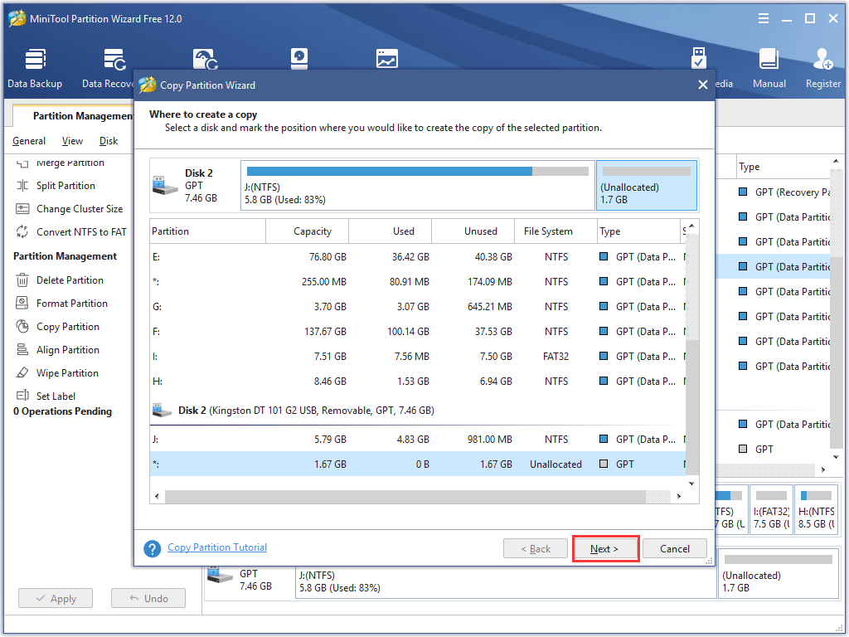Open the View menu

point(72,141)
